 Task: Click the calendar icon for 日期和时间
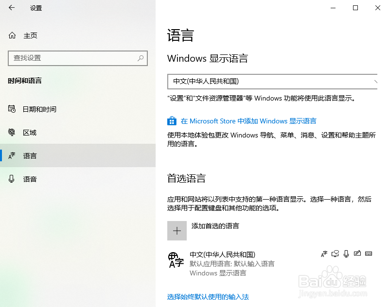12,109
